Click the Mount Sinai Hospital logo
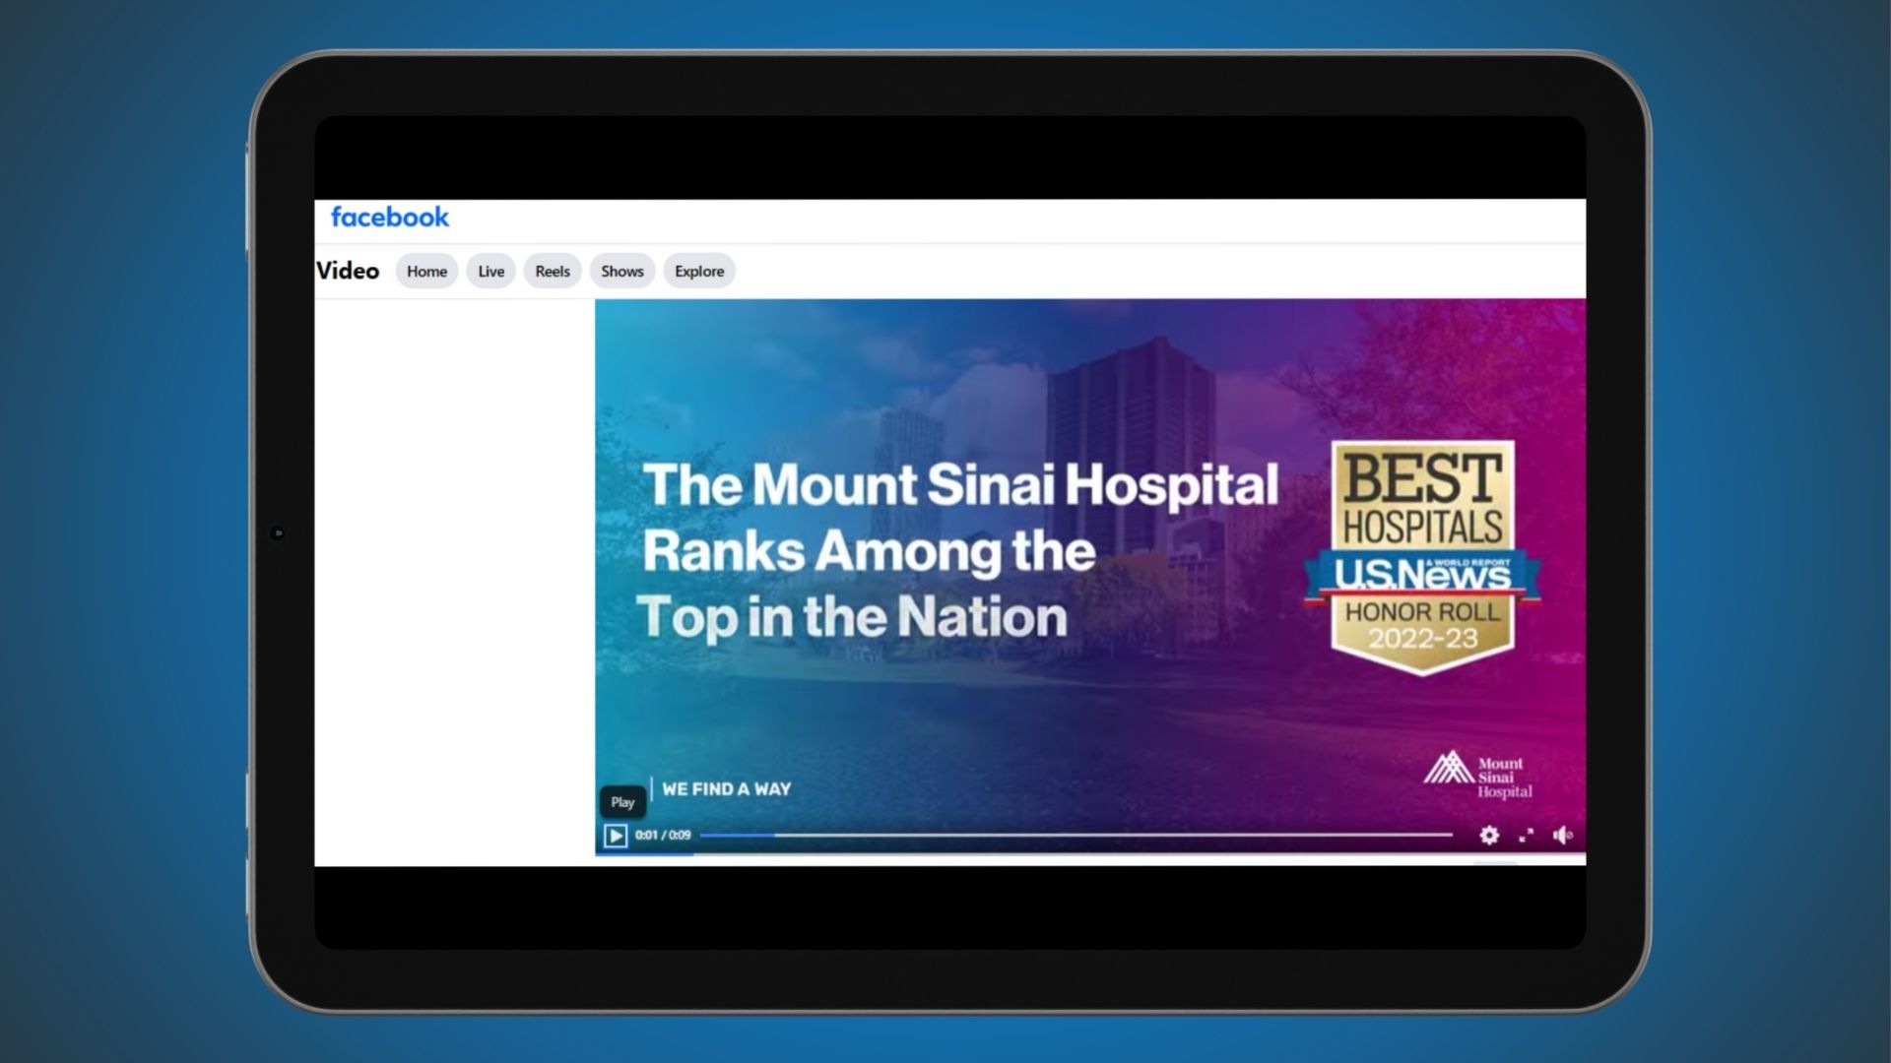The width and height of the screenshot is (1891, 1063). (x=1477, y=776)
